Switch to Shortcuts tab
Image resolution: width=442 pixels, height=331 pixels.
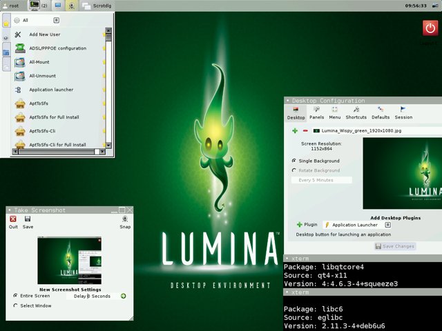point(356,113)
